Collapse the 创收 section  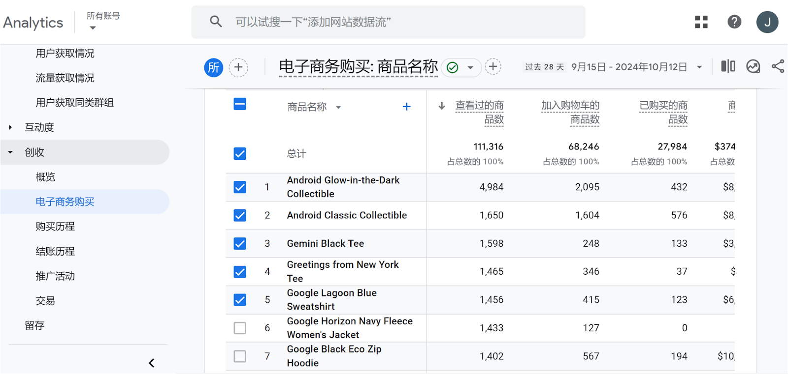coord(10,152)
